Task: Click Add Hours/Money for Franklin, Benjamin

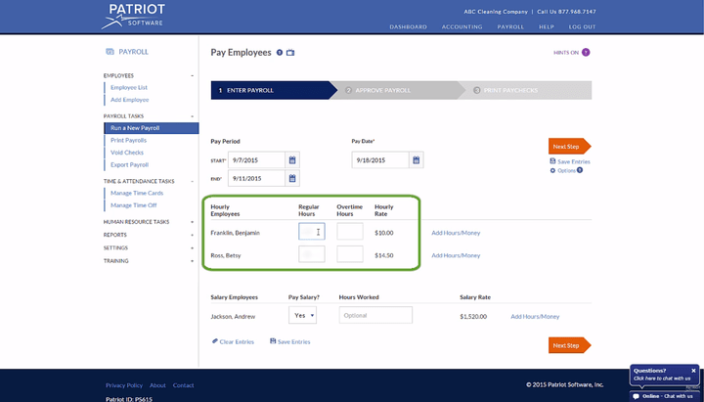Action: point(456,232)
